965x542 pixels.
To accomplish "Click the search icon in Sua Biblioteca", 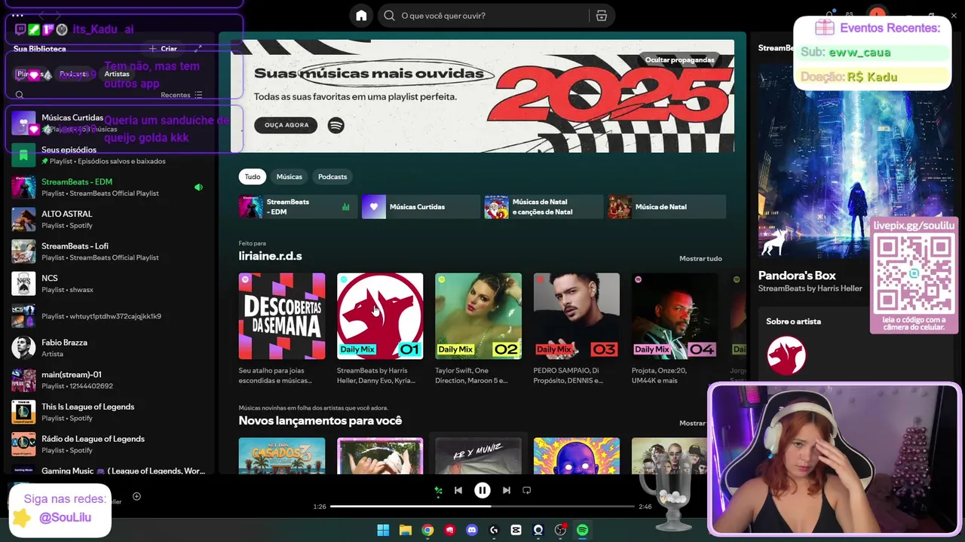I will (20, 95).
